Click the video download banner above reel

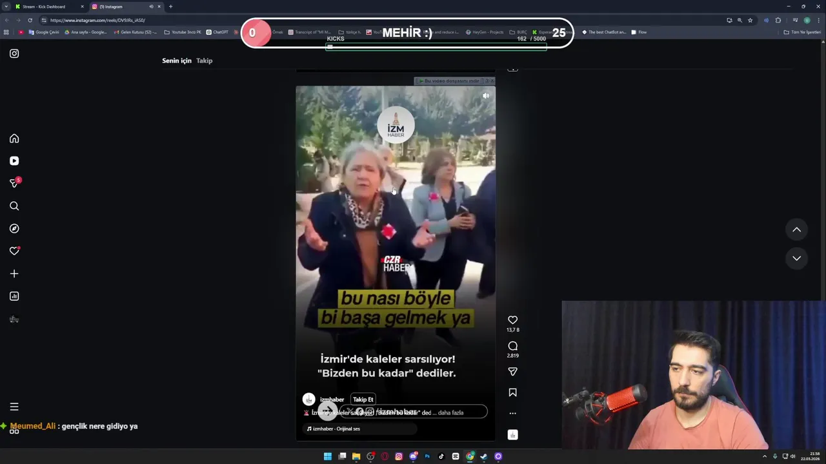(x=454, y=81)
